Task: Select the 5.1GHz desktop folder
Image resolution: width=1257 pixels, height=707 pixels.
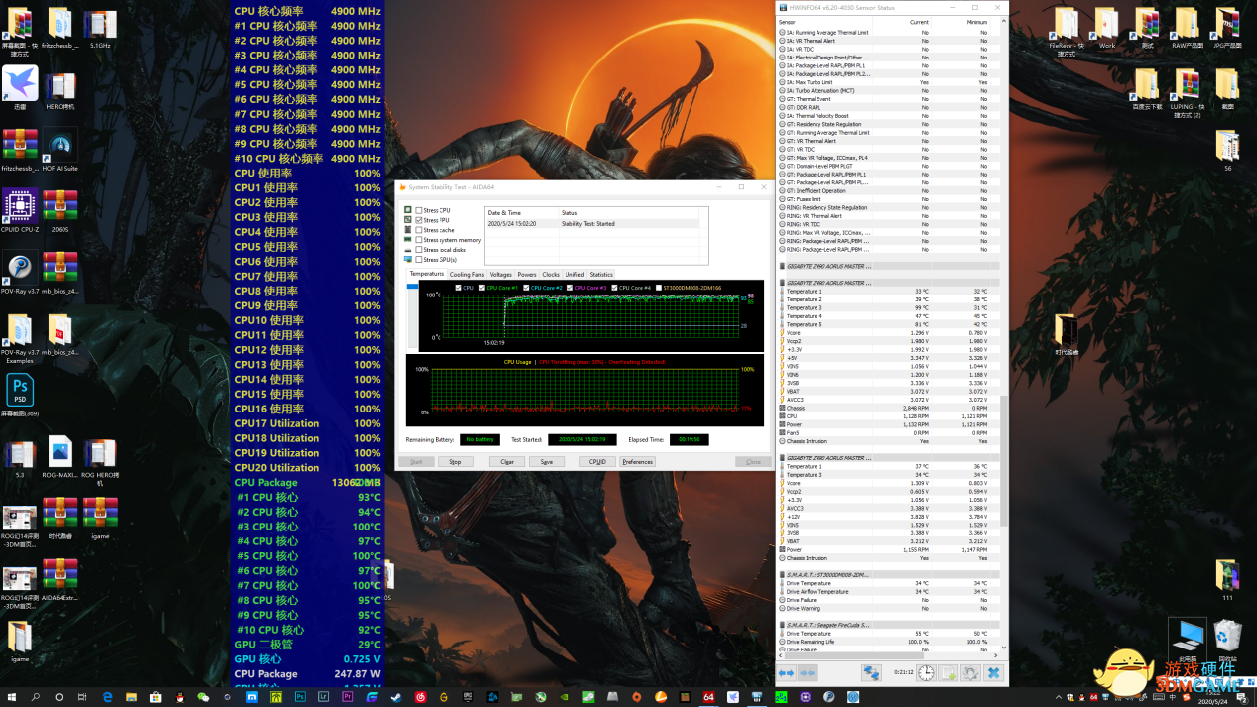Action: pos(99,28)
